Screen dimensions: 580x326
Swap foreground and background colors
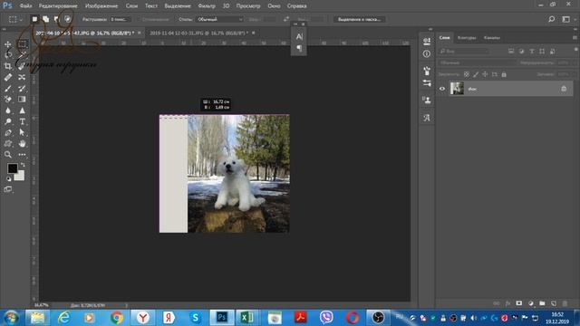(23, 164)
